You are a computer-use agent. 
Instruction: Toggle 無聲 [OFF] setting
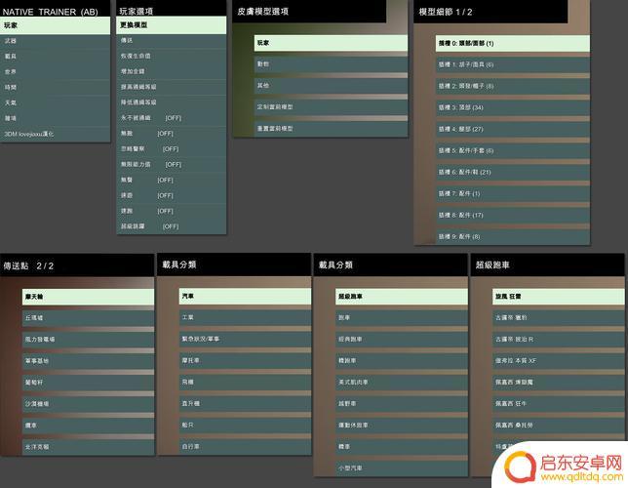172,181
